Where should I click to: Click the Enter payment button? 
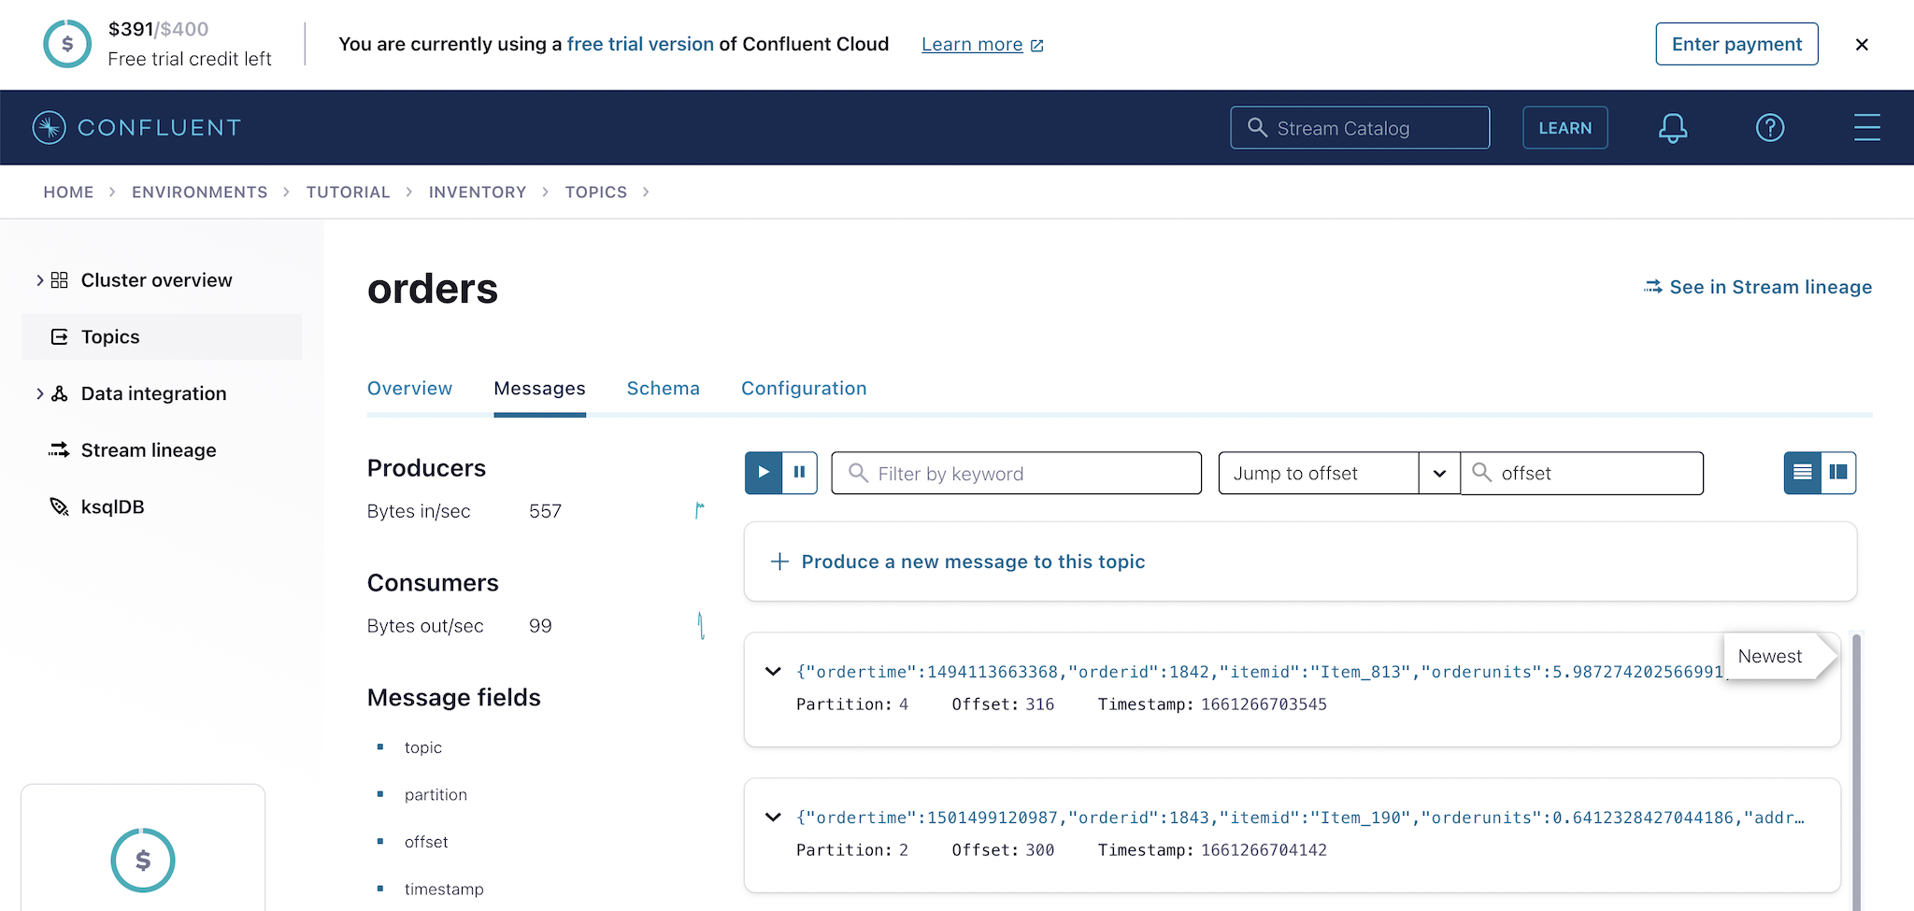pos(1736,43)
